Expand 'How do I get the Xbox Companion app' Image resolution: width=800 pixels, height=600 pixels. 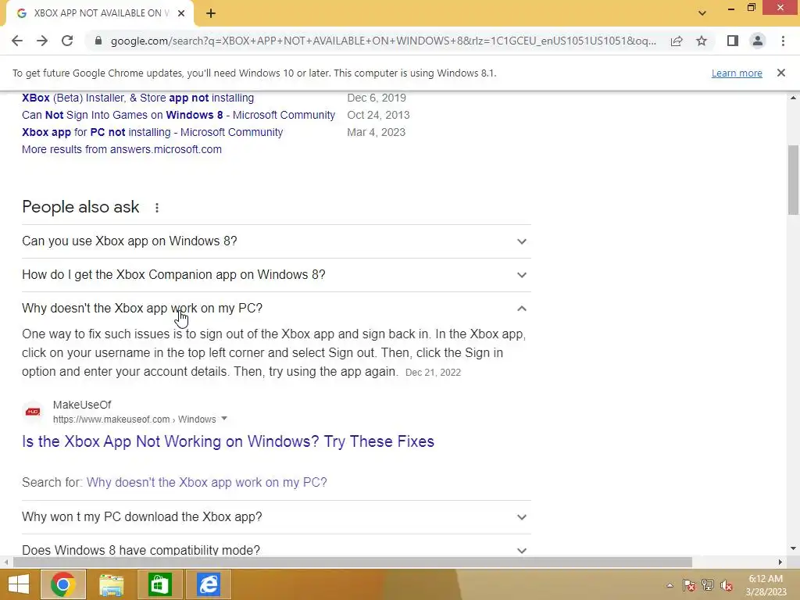tap(276, 275)
